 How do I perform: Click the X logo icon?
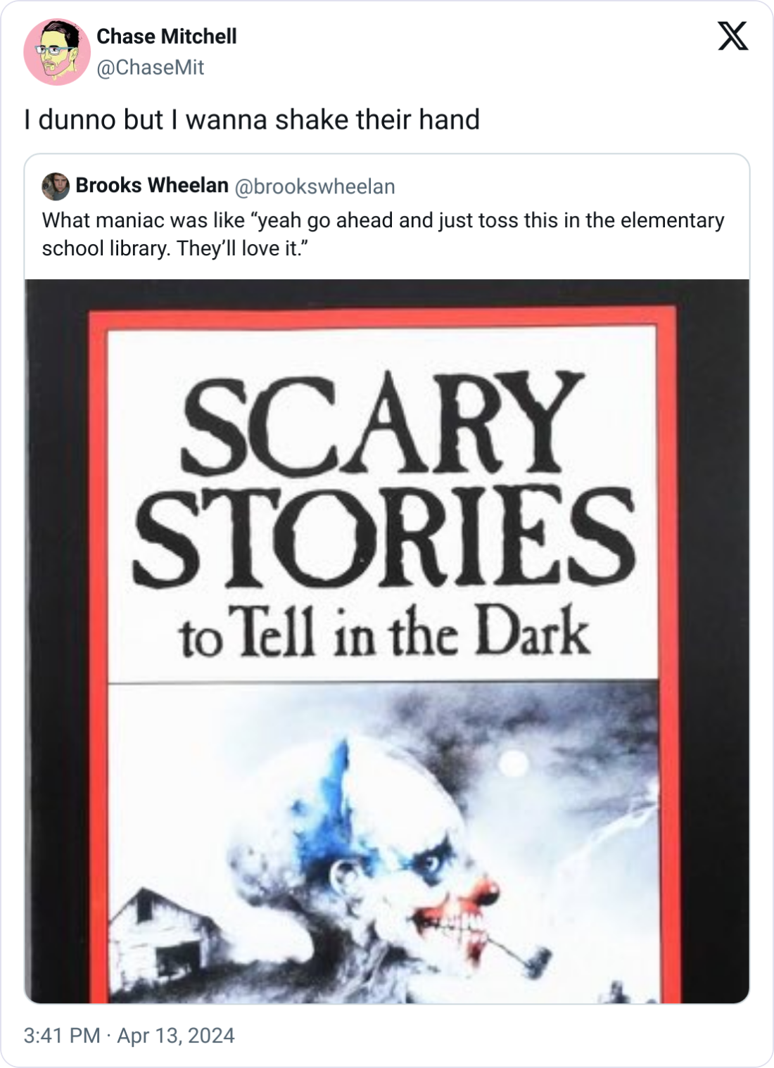point(732,36)
